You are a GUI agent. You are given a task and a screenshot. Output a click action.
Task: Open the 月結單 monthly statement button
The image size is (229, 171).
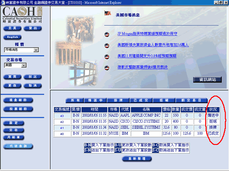tap(14, 137)
